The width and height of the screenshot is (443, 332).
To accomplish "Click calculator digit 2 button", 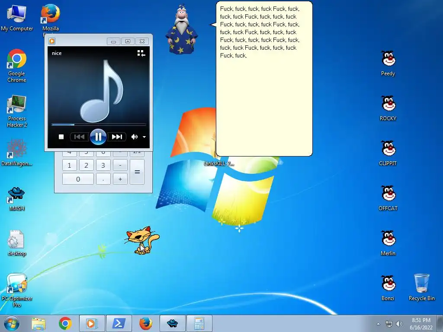I will (x=86, y=165).
